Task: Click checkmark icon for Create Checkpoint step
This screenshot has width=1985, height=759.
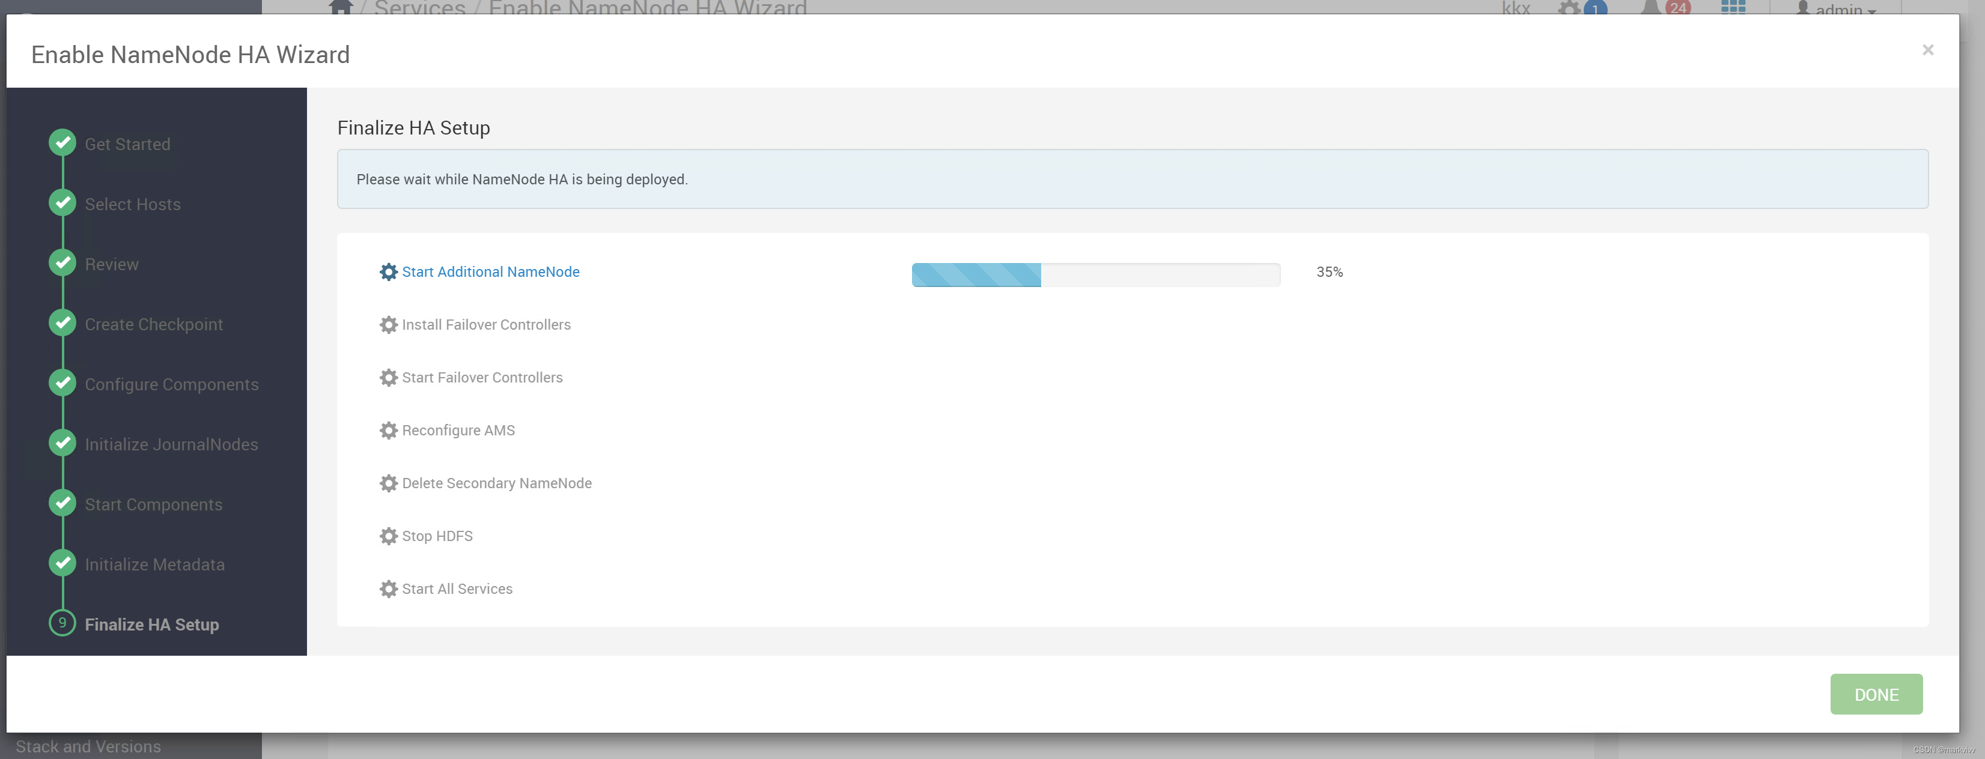Action: (62, 323)
